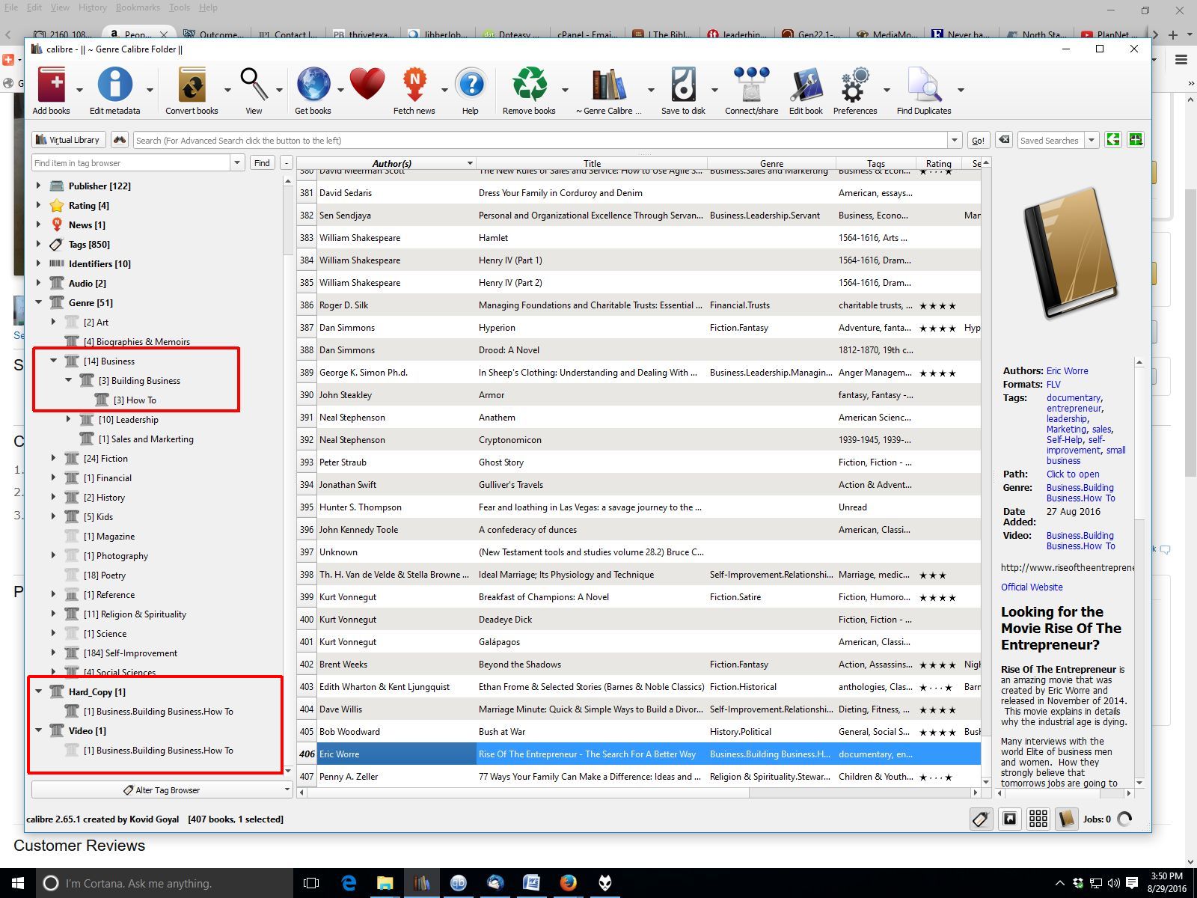Viewport: 1197px width, 898px height.
Task: Collapse the Genre [51] category
Action: pyautogui.click(x=39, y=302)
